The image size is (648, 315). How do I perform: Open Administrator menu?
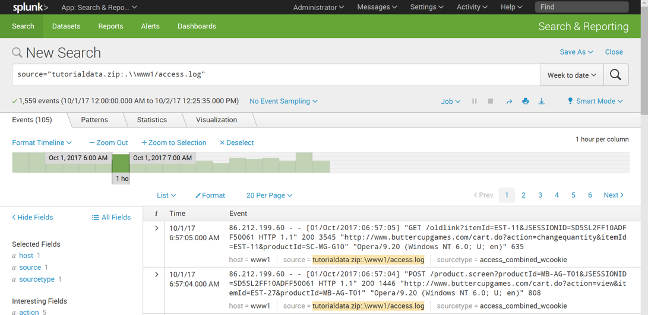tap(318, 7)
